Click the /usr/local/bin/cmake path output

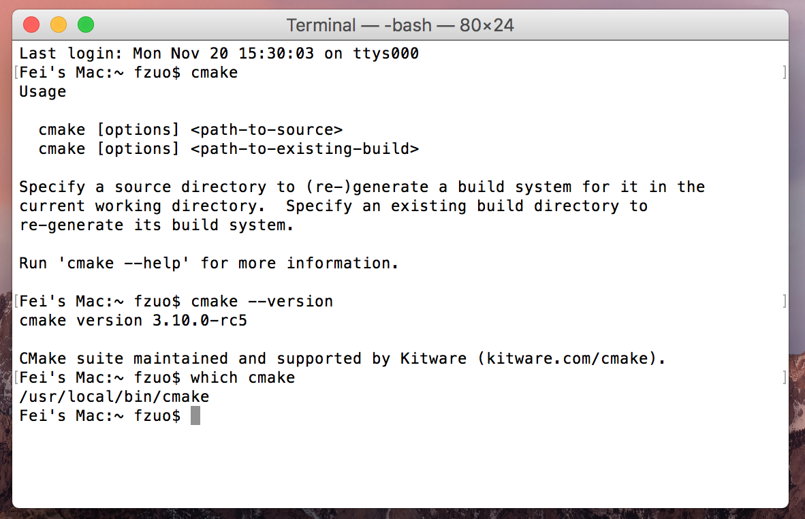114,396
